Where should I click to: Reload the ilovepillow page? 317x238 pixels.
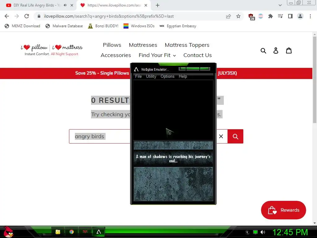pyautogui.click(x=27, y=16)
